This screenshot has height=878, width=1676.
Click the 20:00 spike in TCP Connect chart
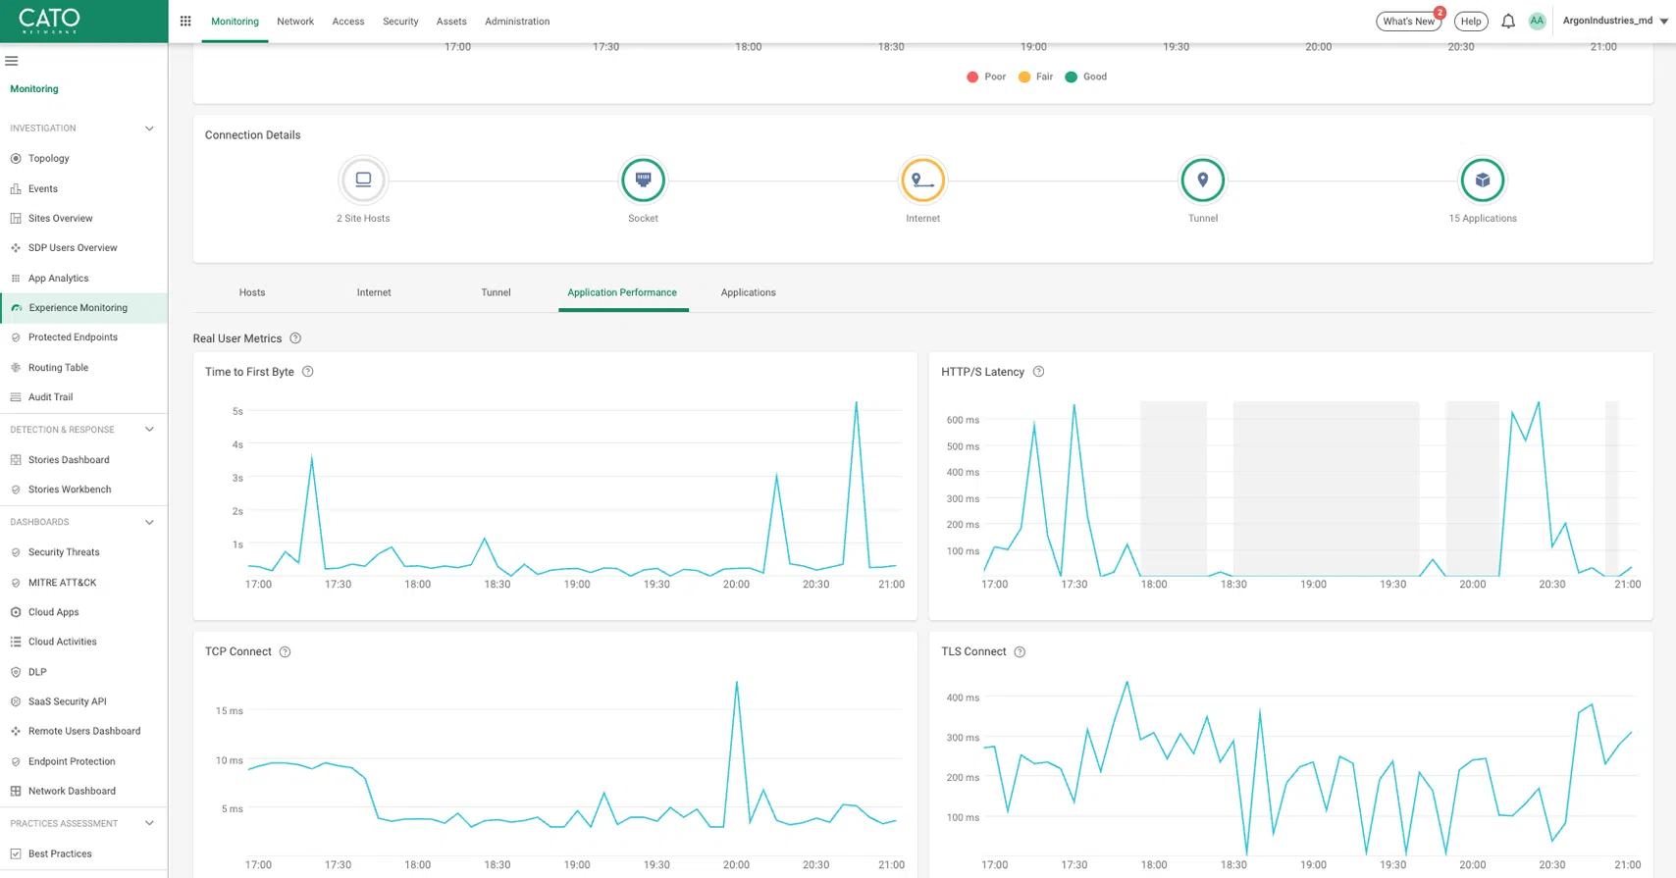737,683
